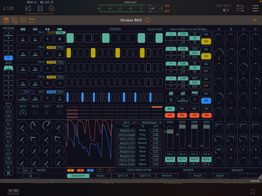This screenshot has width=262, height=196.
Task: Click the info 'i' button
Action: point(248,176)
